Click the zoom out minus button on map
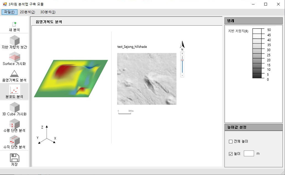Screen dimensions: 285x175 (x=182, y=75)
